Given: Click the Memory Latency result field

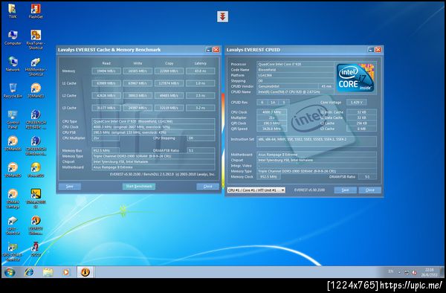Looking at the screenshot, I should coord(200,71).
